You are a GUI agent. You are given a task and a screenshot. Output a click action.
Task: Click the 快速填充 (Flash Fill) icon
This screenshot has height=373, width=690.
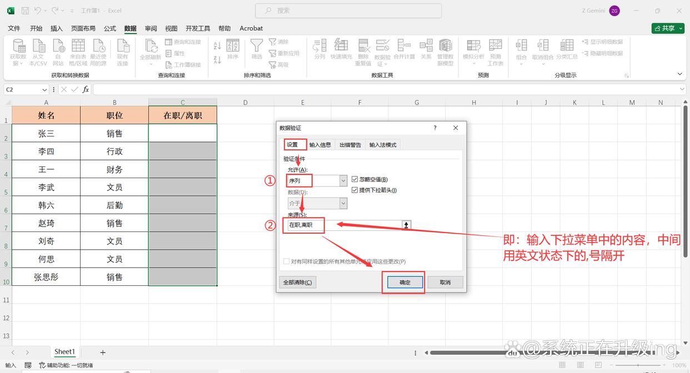[341, 46]
